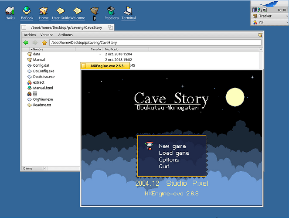The height and width of the screenshot is (218, 289).
Task: Close the NXEngine-evo window
Action: coord(84,66)
